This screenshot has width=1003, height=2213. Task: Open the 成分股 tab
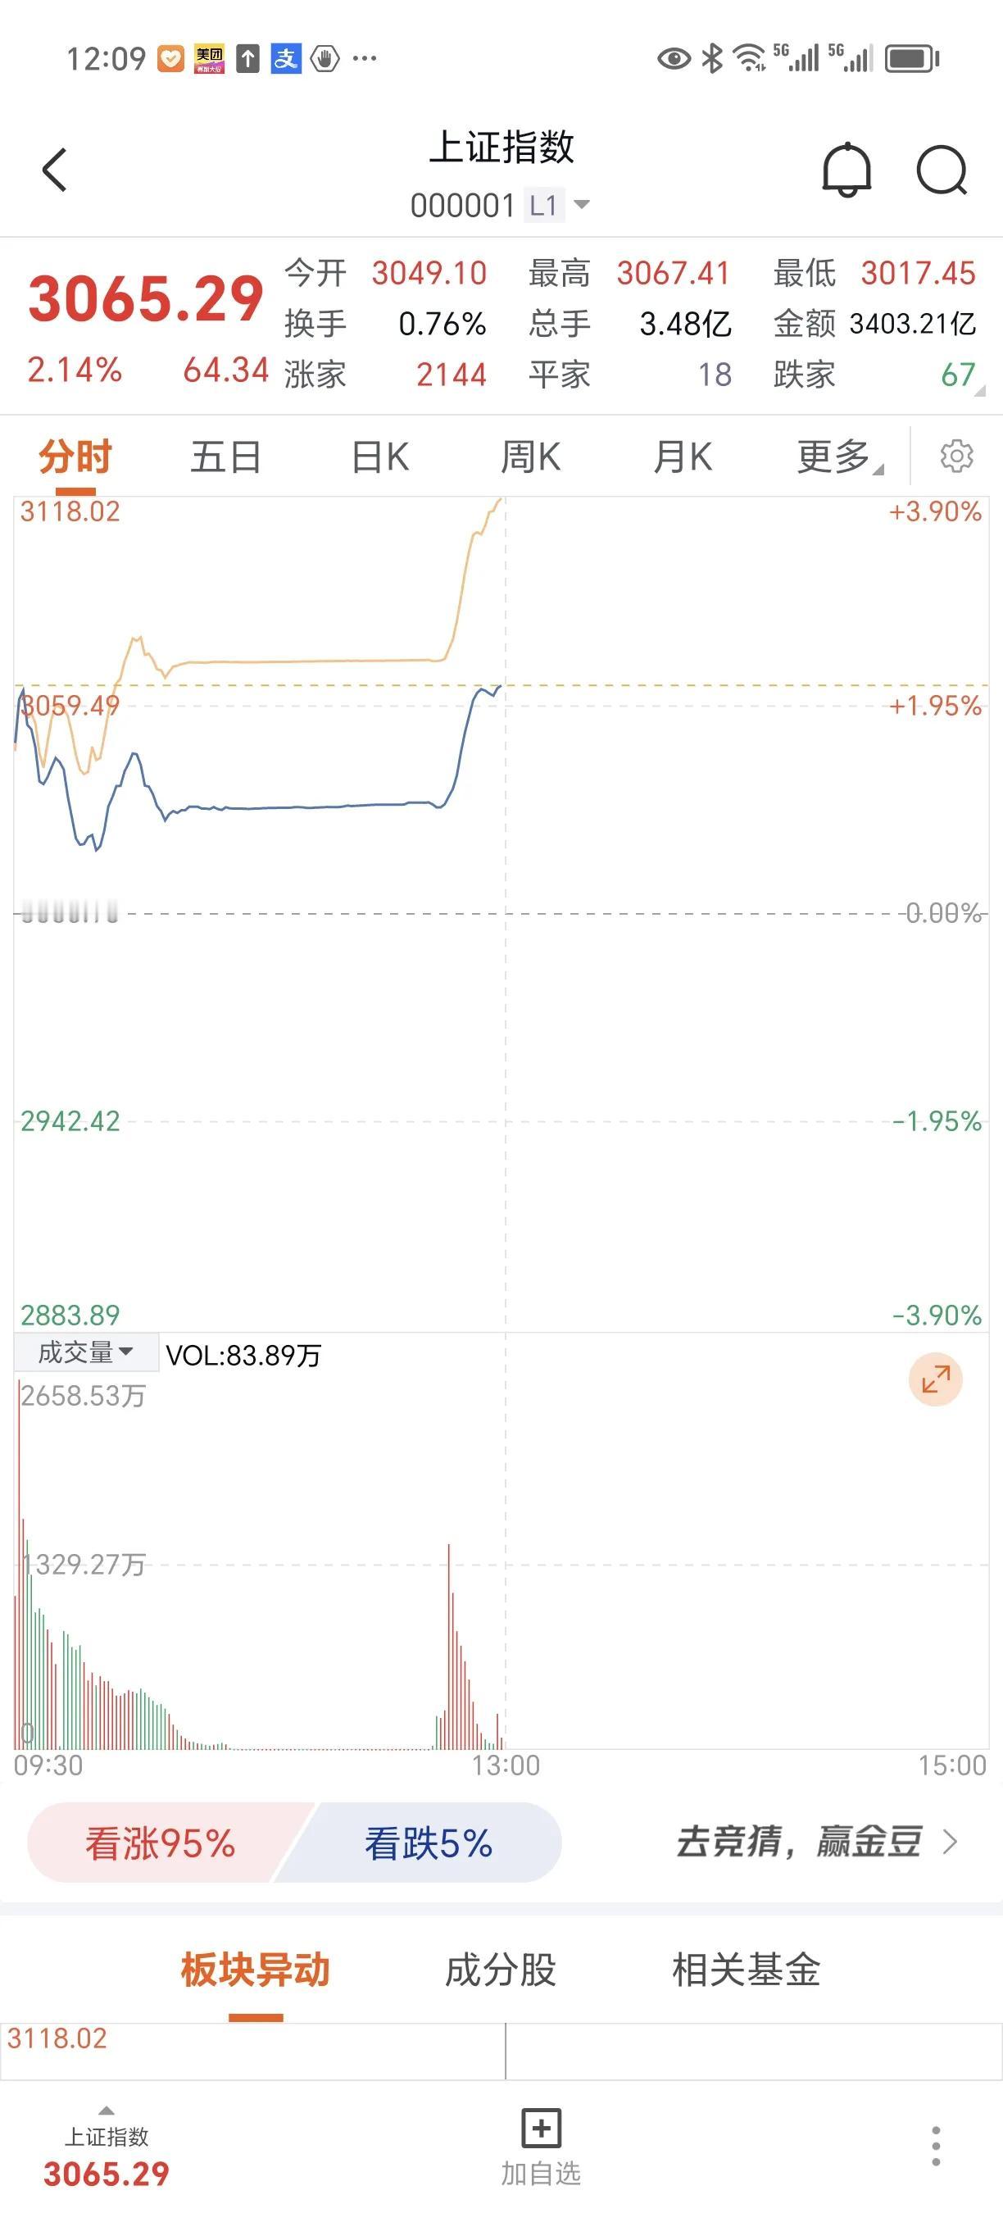point(500,1970)
